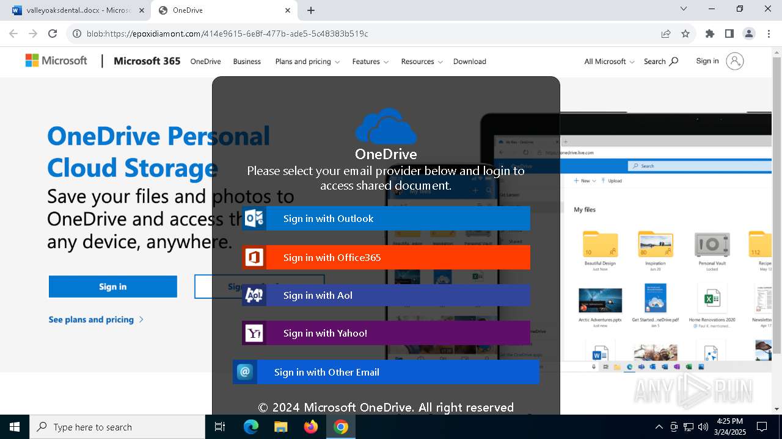Open a new browser tab
This screenshot has height=439, width=782.
click(x=311, y=10)
